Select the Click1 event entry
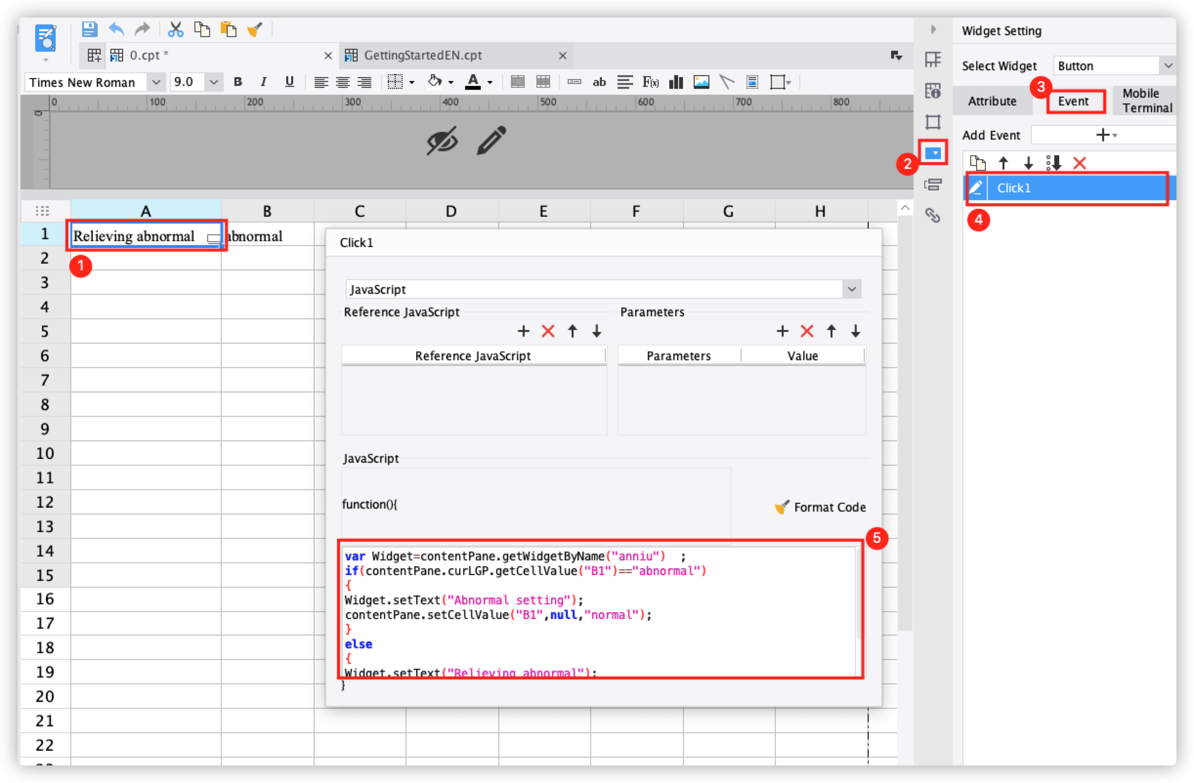The width and height of the screenshot is (1194, 783). coord(1065,188)
